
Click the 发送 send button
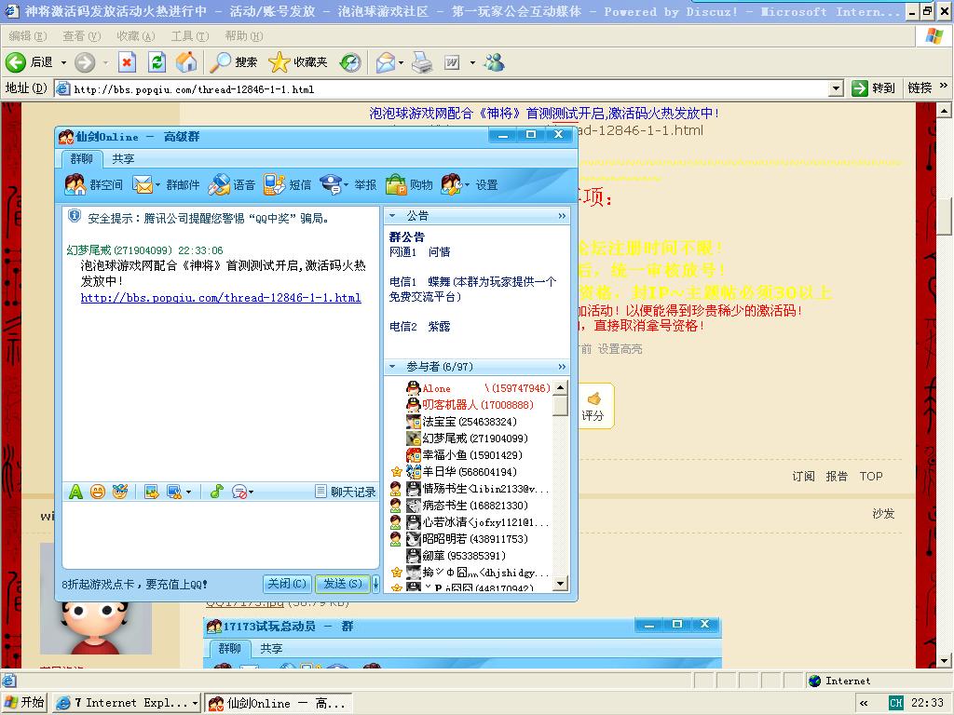coord(342,584)
